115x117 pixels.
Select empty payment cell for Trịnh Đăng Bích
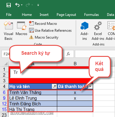tap(75, 104)
